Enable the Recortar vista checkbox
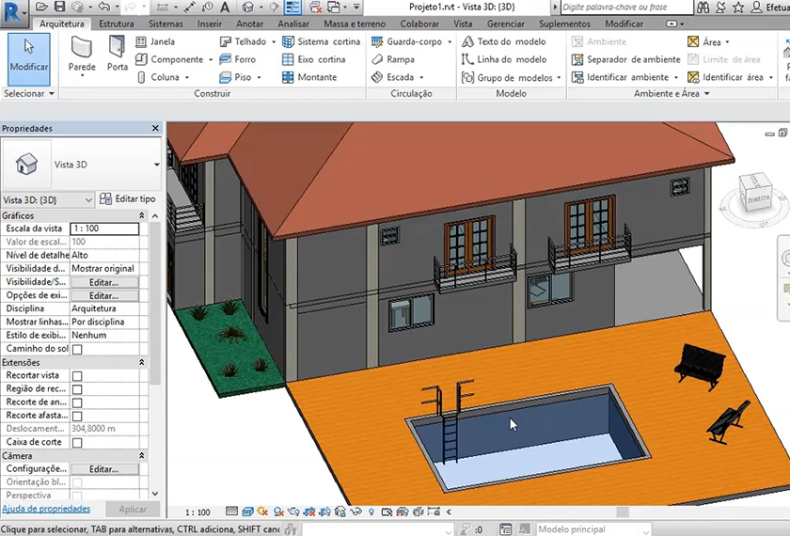This screenshot has width=790, height=536. click(x=77, y=376)
